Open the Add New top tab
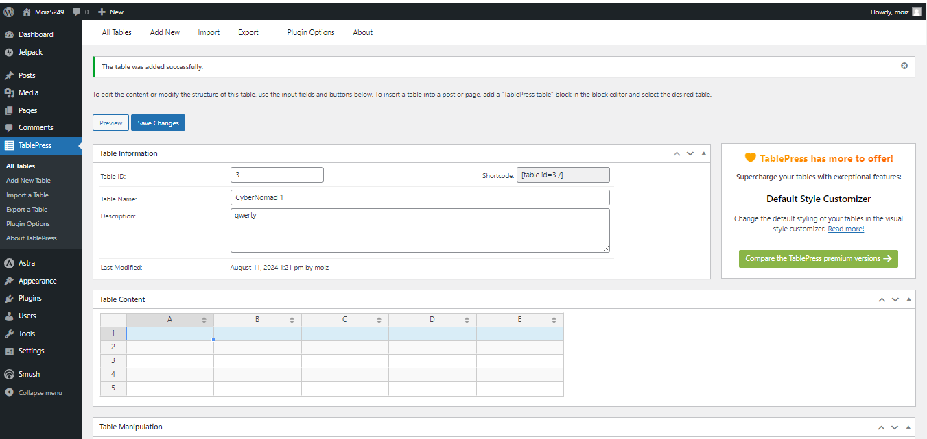 pos(165,32)
